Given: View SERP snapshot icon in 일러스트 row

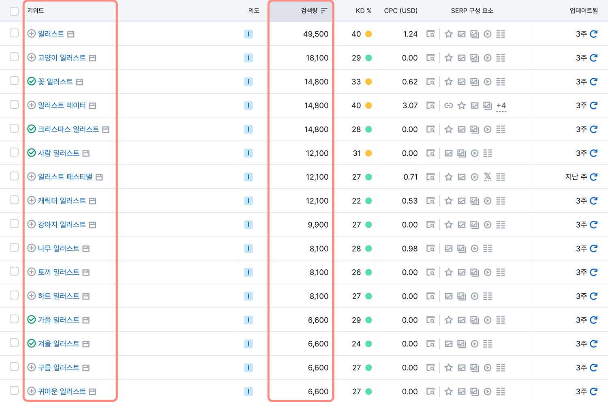Looking at the screenshot, I should tap(430, 34).
